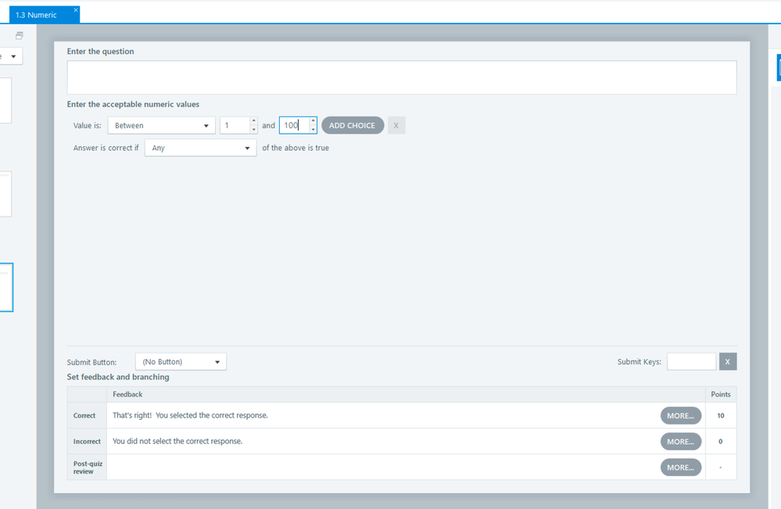Open the Between value condition dropdown

161,126
